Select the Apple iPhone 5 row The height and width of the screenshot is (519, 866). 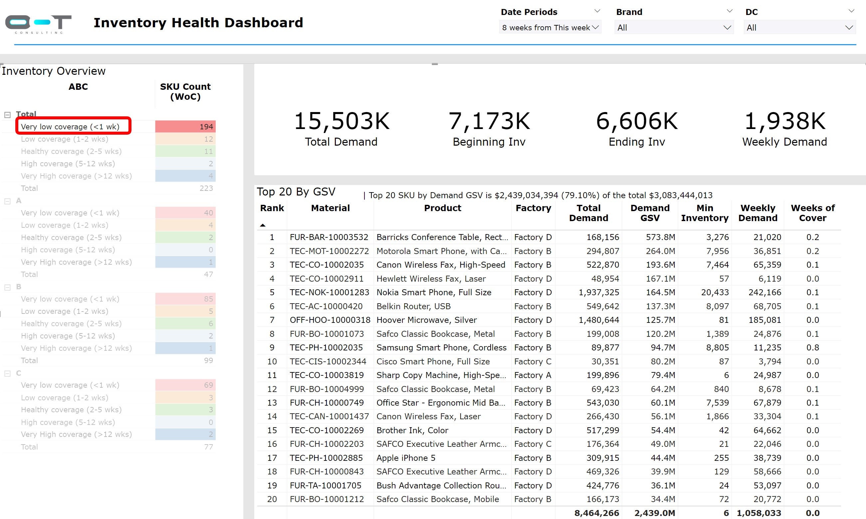405,457
